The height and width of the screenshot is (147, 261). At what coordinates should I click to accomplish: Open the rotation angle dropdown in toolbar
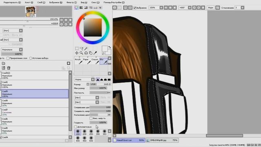click(190, 8)
